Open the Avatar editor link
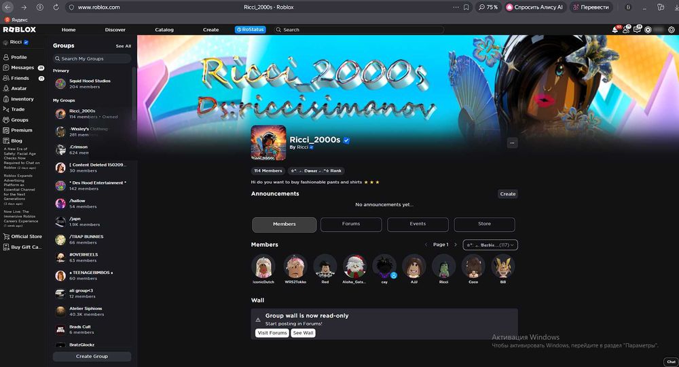This screenshot has height=367, width=679. pos(15,88)
